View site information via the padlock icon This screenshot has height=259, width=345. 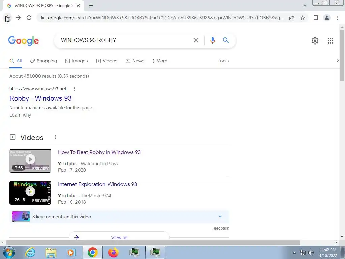click(x=42, y=18)
